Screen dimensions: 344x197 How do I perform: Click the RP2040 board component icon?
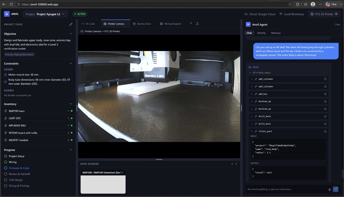6,133
